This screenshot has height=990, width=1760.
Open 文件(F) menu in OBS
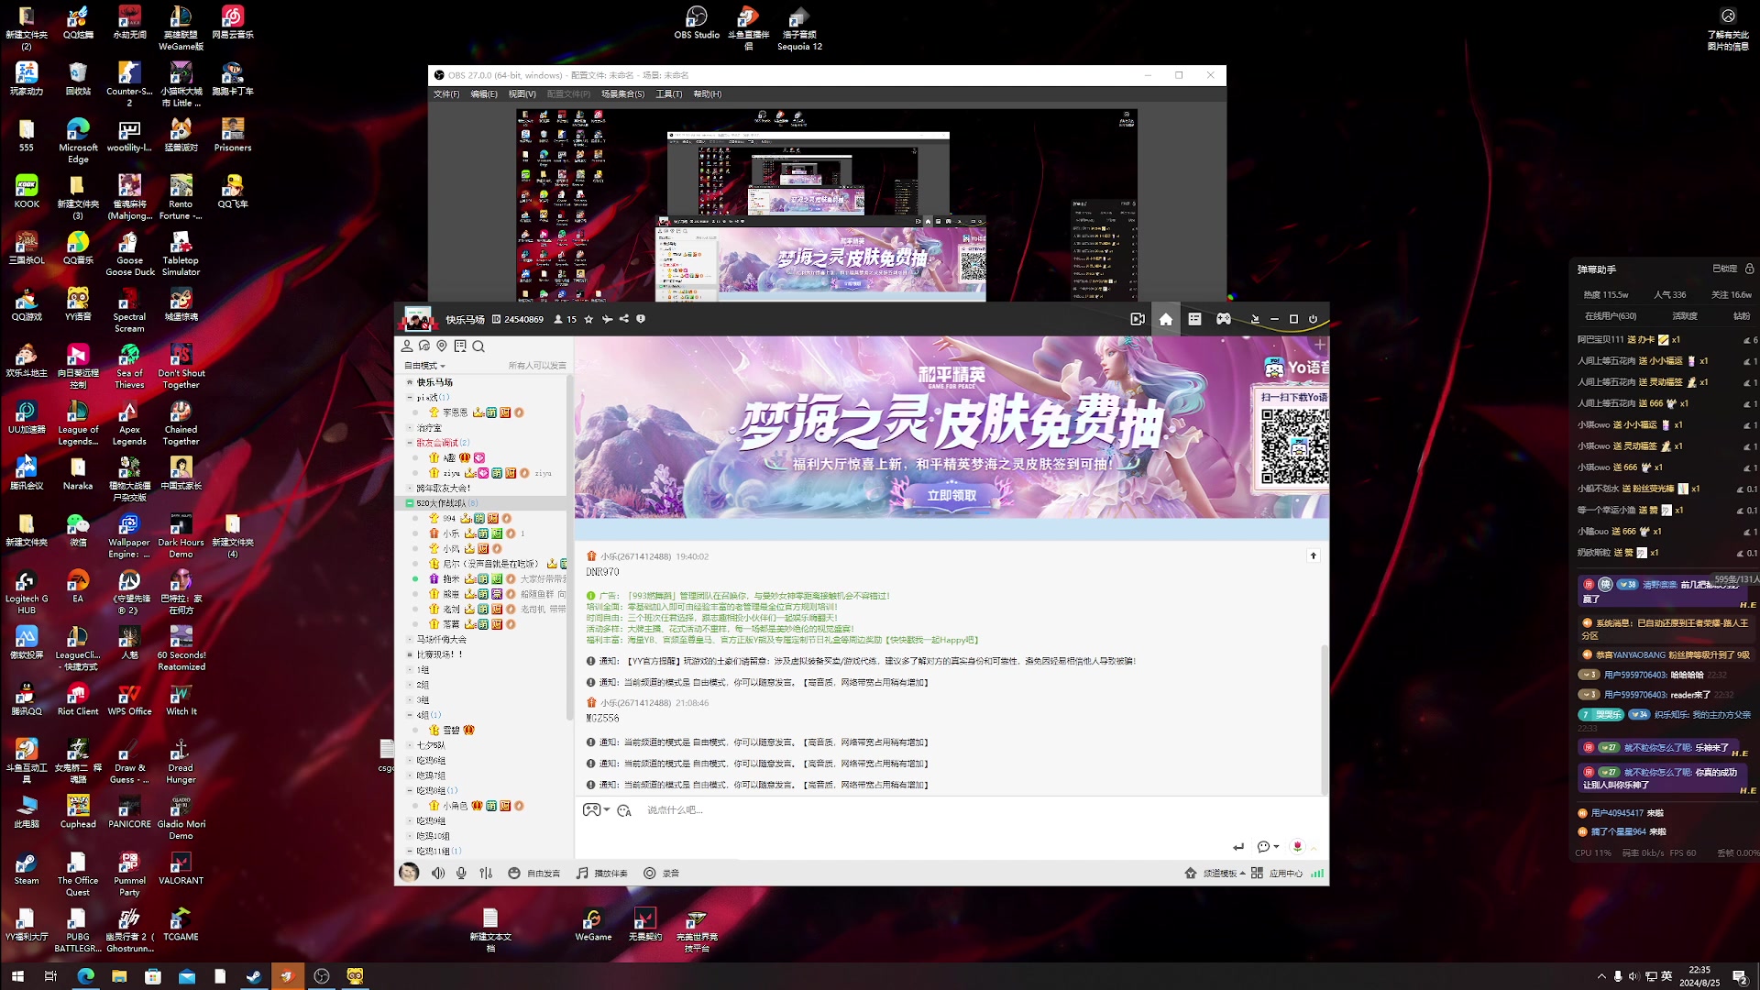pos(446,93)
